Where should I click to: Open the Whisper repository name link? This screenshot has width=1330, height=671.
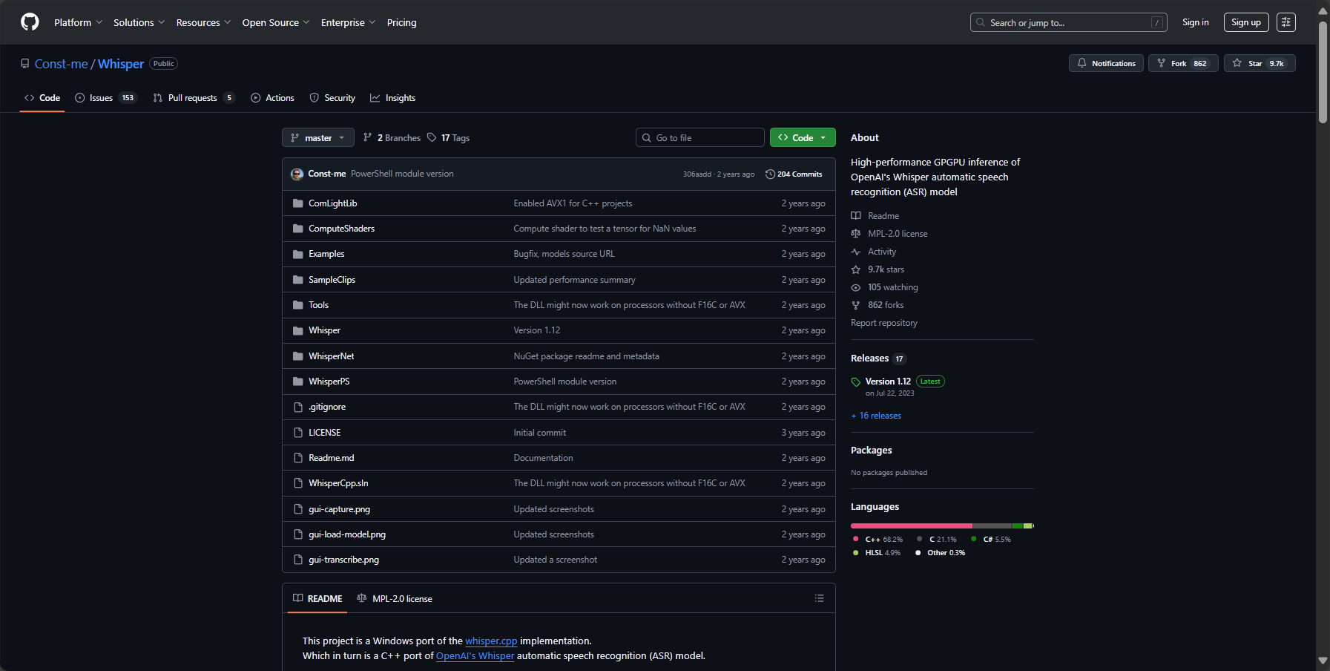point(121,64)
